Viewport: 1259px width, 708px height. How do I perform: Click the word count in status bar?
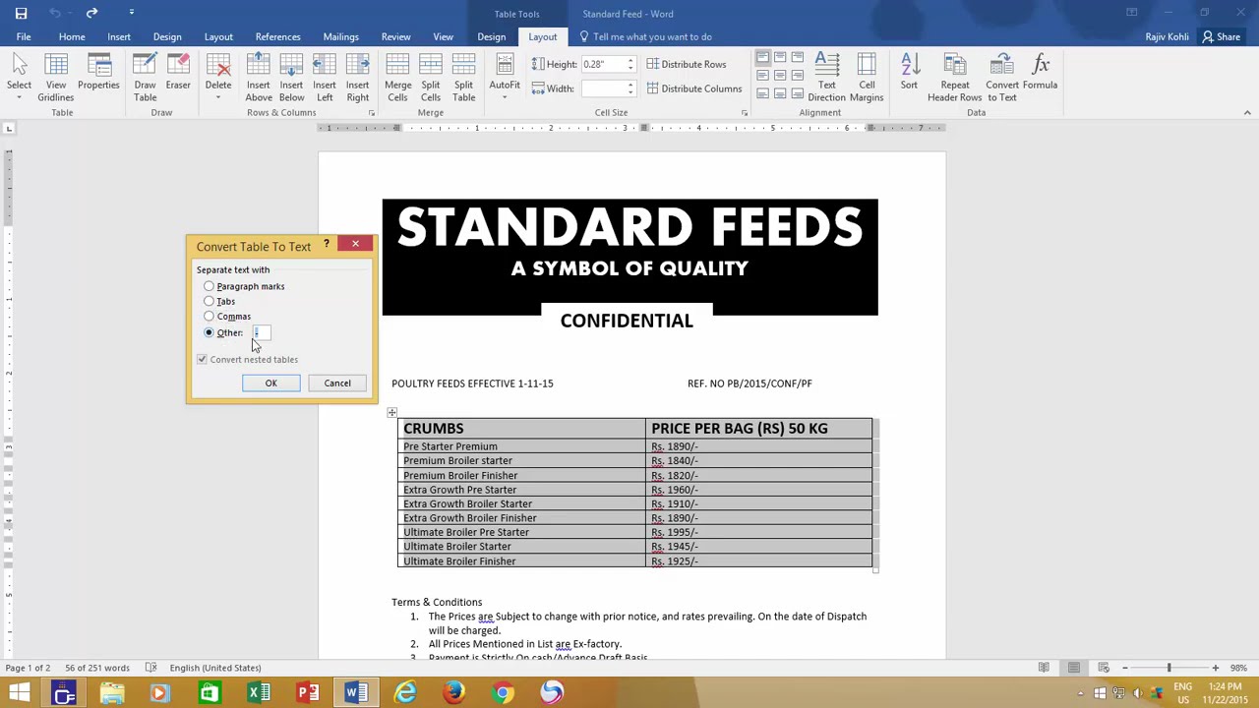pyautogui.click(x=96, y=668)
